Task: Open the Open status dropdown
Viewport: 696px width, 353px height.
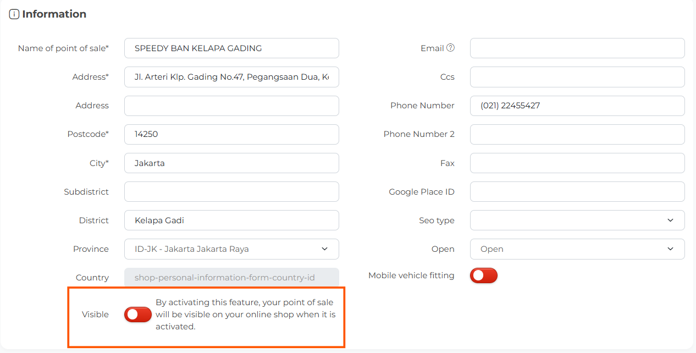Action: tap(577, 249)
